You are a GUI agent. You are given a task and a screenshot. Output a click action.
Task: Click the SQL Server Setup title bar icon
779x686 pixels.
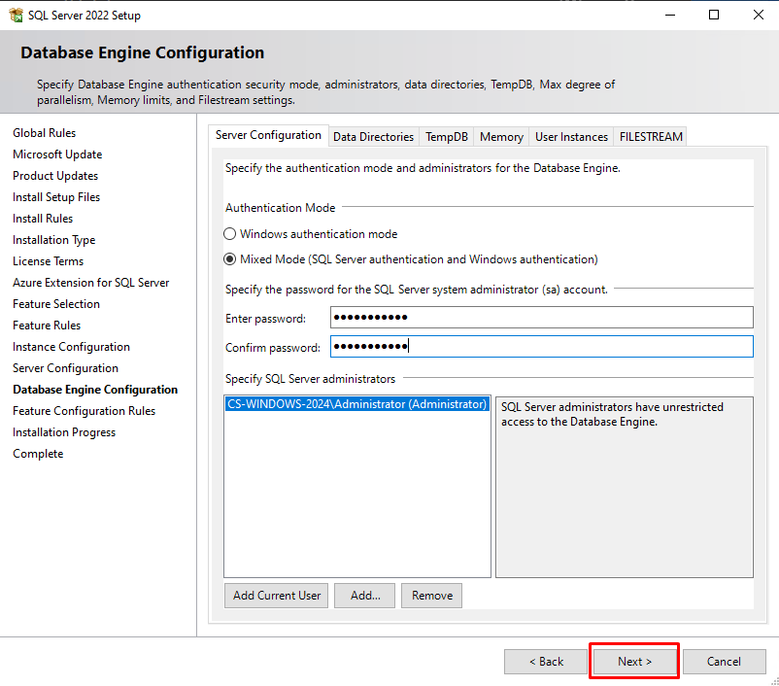coord(17,16)
